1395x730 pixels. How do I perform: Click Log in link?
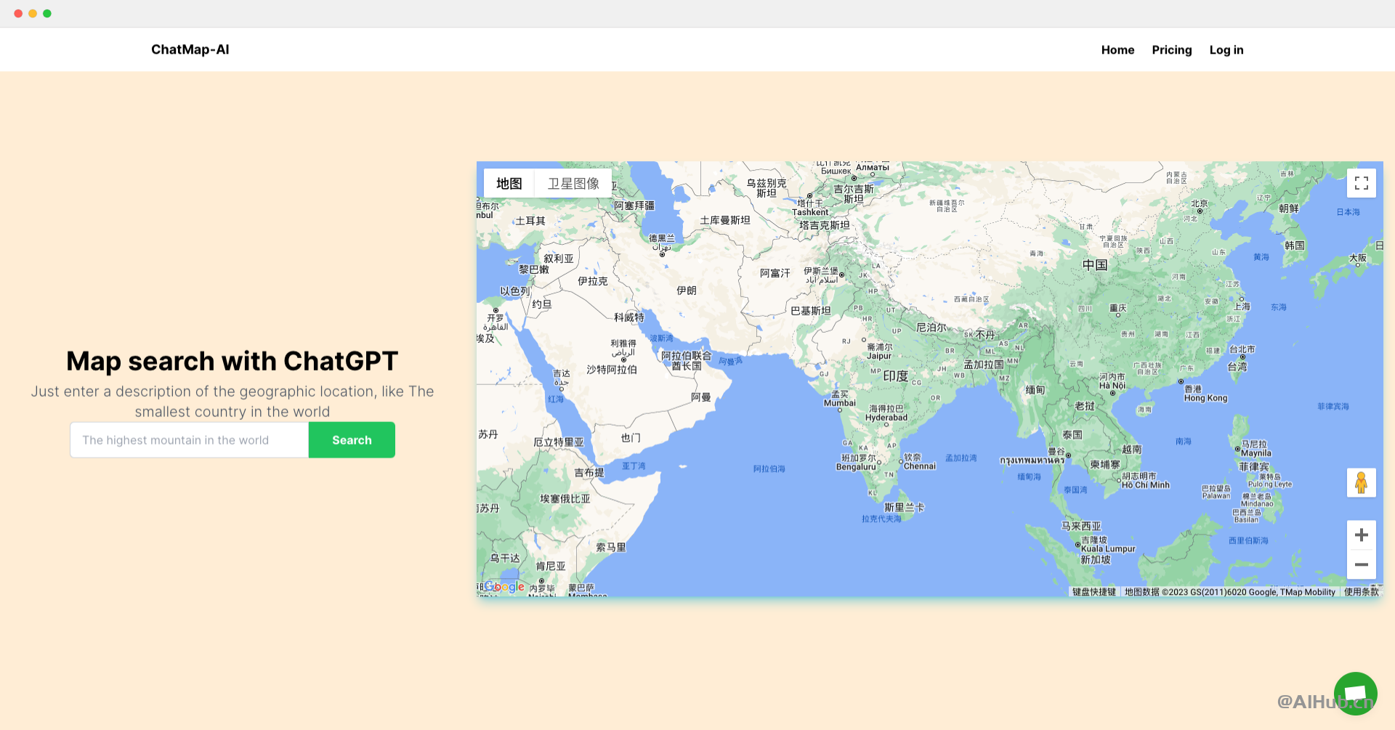pyautogui.click(x=1226, y=49)
